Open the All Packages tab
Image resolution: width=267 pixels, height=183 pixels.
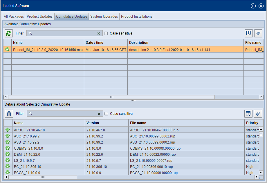pos(13,17)
